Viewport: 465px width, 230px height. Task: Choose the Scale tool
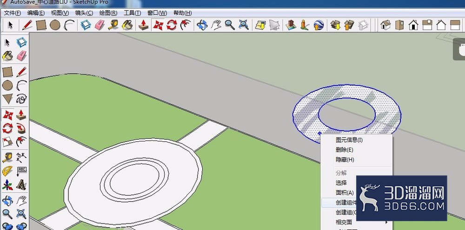click(7, 142)
